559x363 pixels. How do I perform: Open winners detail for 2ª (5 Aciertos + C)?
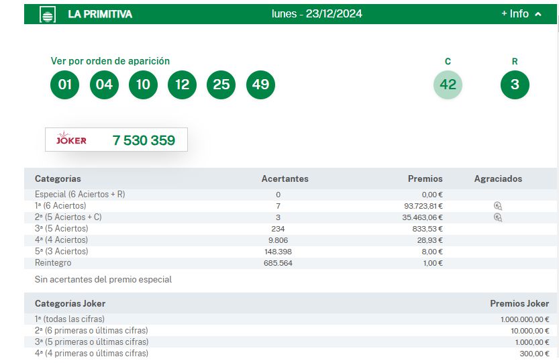tap(498, 217)
